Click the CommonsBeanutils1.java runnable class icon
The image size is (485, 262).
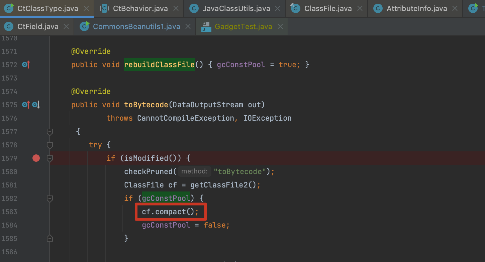tap(85, 26)
